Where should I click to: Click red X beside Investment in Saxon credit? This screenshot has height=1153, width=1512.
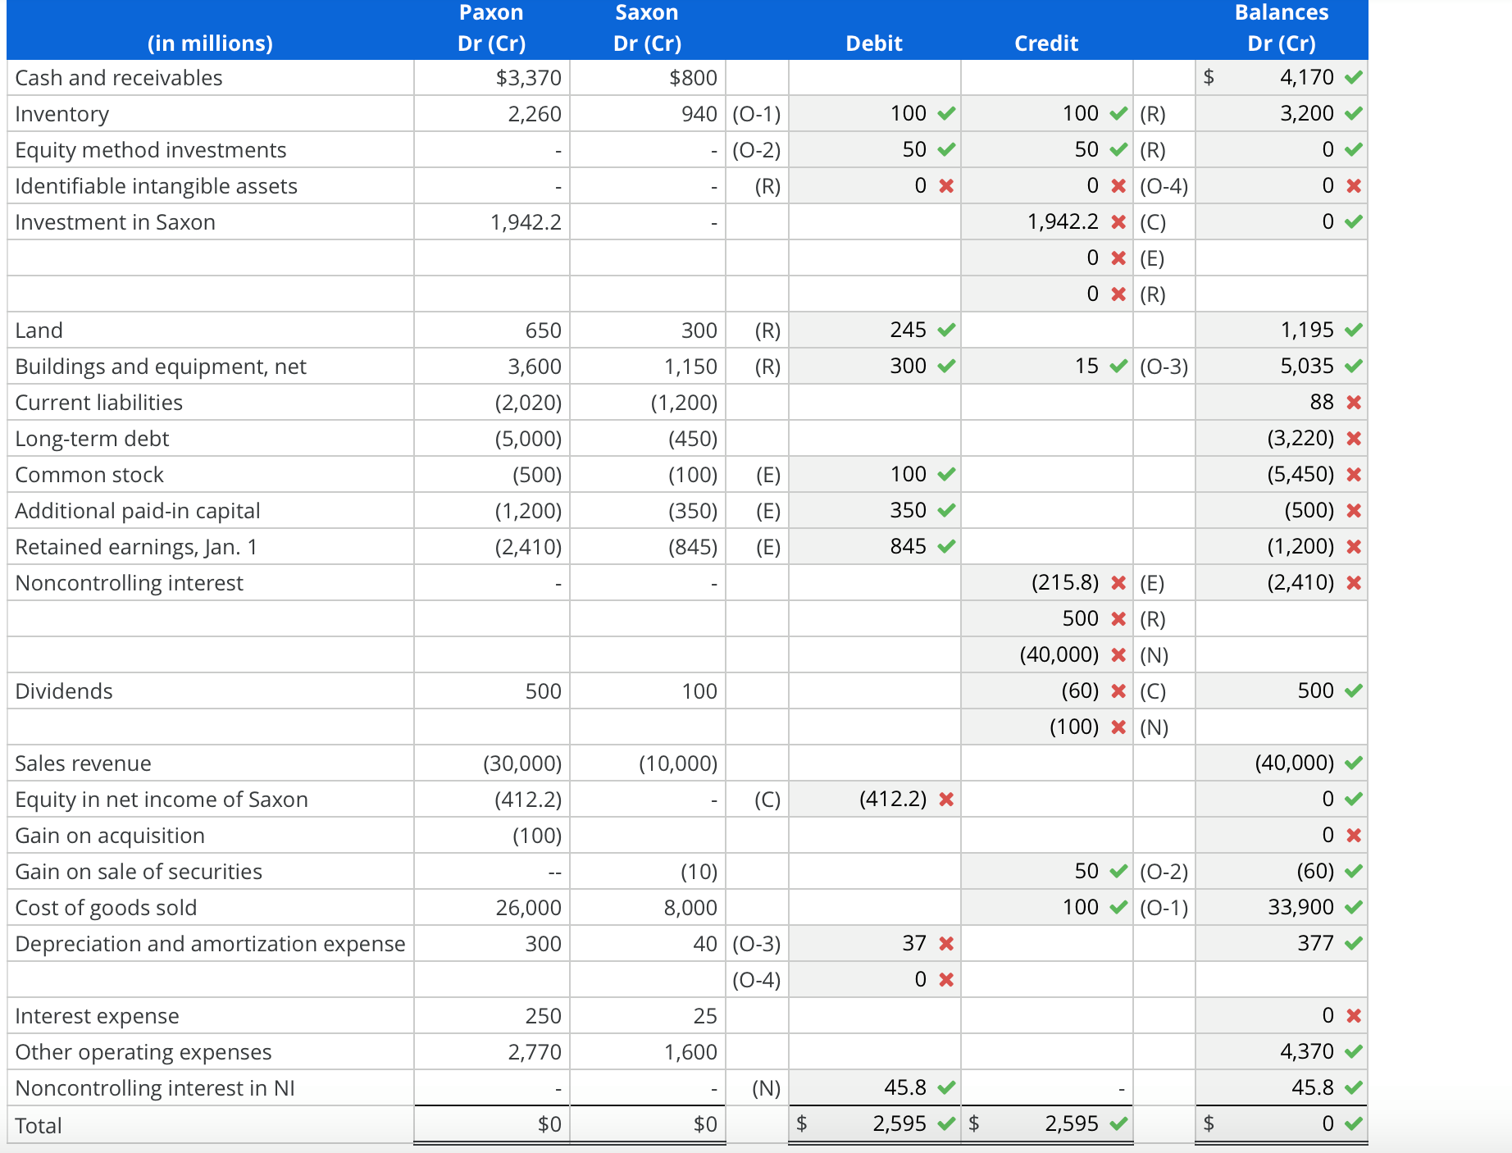pyautogui.click(x=1118, y=222)
